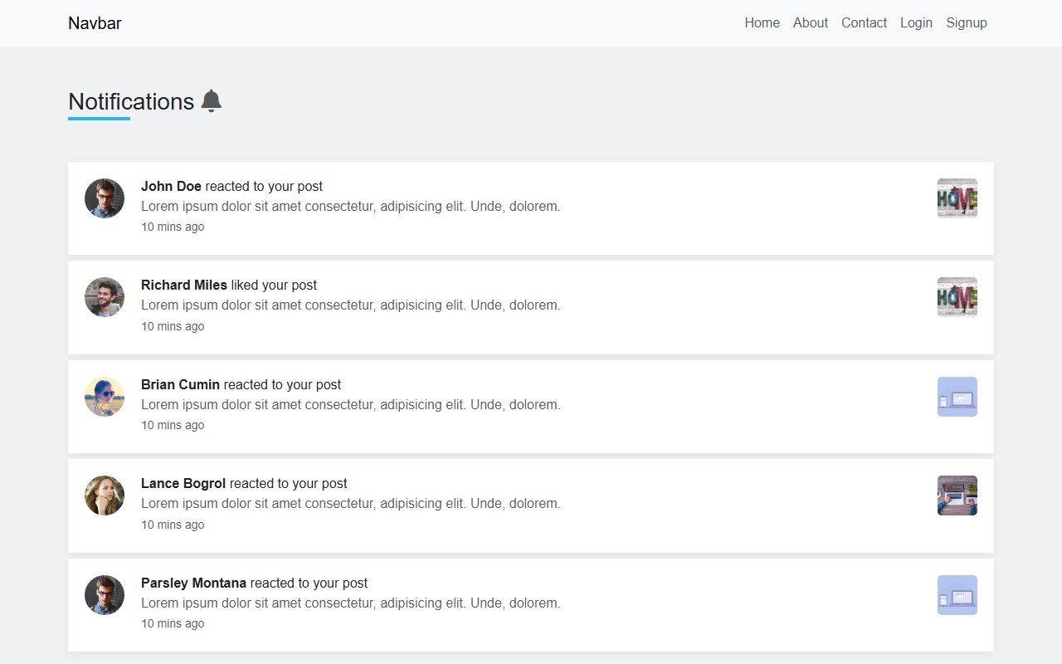This screenshot has height=664, width=1062.
Task: Open the About page
Action: [x=810, y=22]
